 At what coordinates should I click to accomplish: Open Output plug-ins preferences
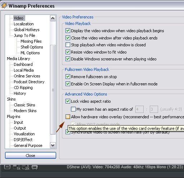20,128
